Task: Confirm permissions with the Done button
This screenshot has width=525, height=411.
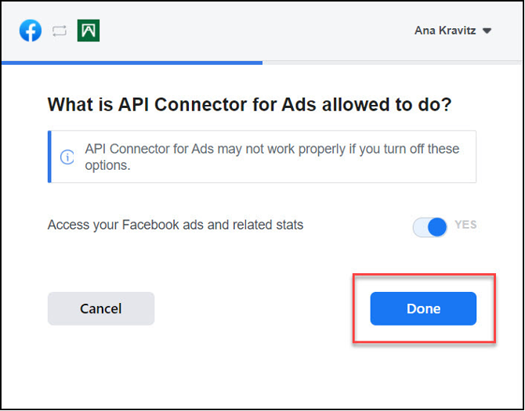Action: [423, 308]
